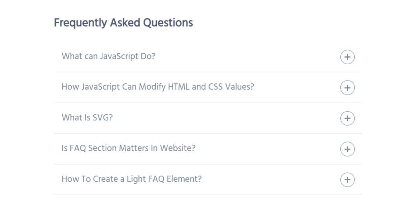This screenshot has height=219, width=418.
Task: Select the "Frequently Asked Questions" heading
Action: [123, 22]
